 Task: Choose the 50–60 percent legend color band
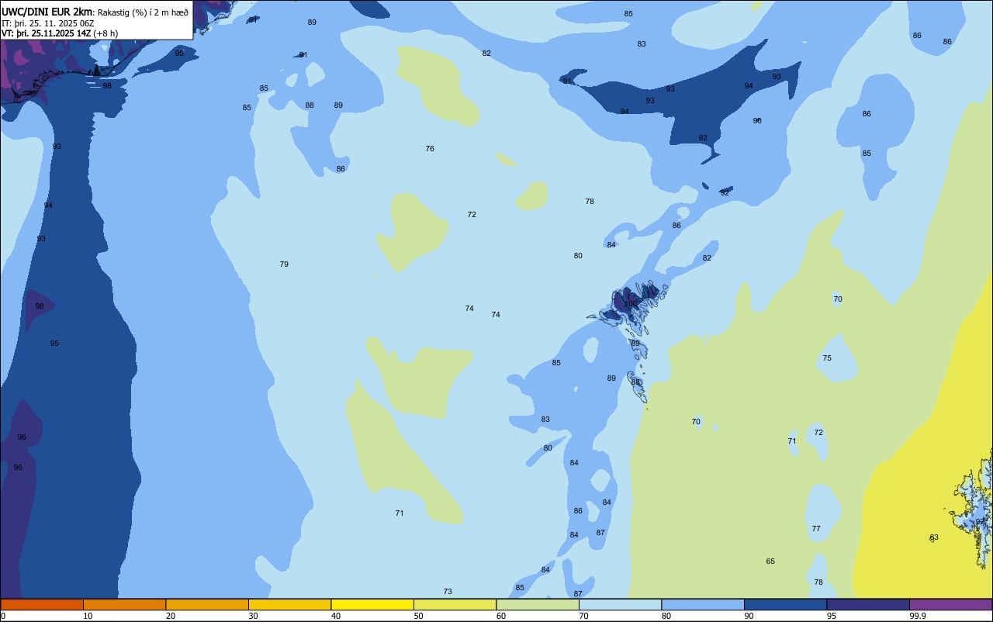[x=455, y=604]
